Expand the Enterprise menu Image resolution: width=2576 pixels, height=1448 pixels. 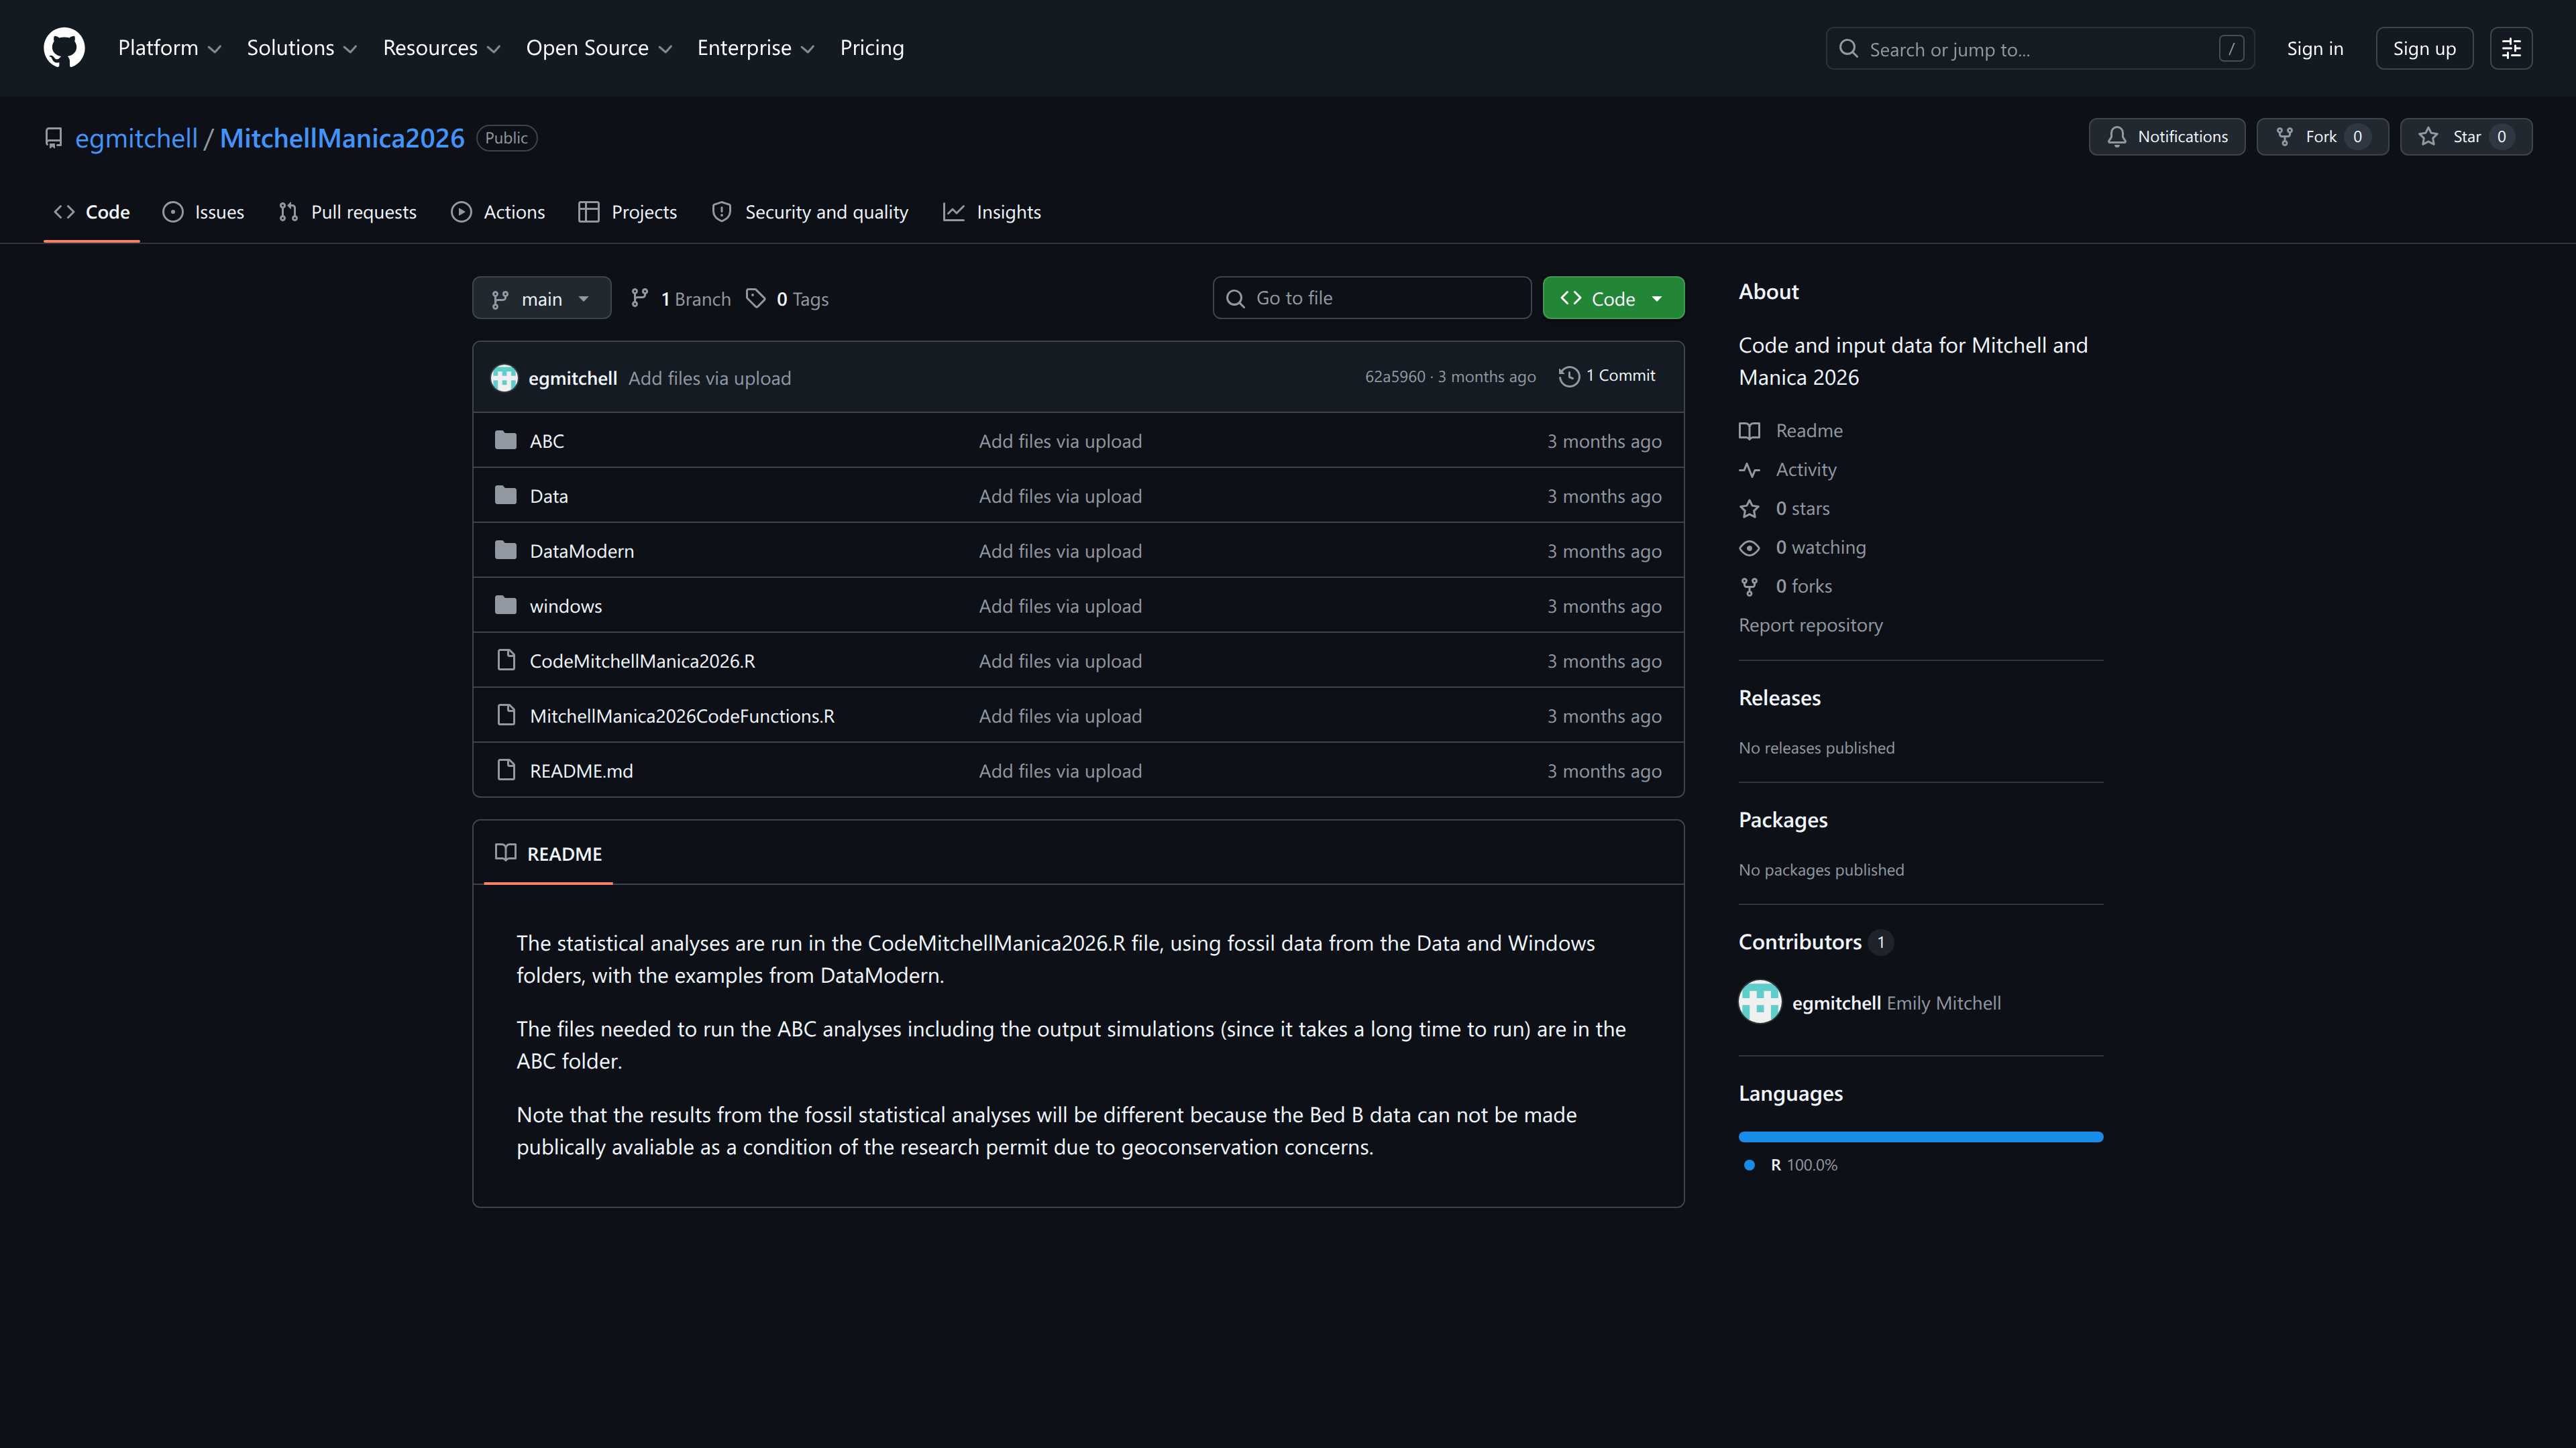755,48
